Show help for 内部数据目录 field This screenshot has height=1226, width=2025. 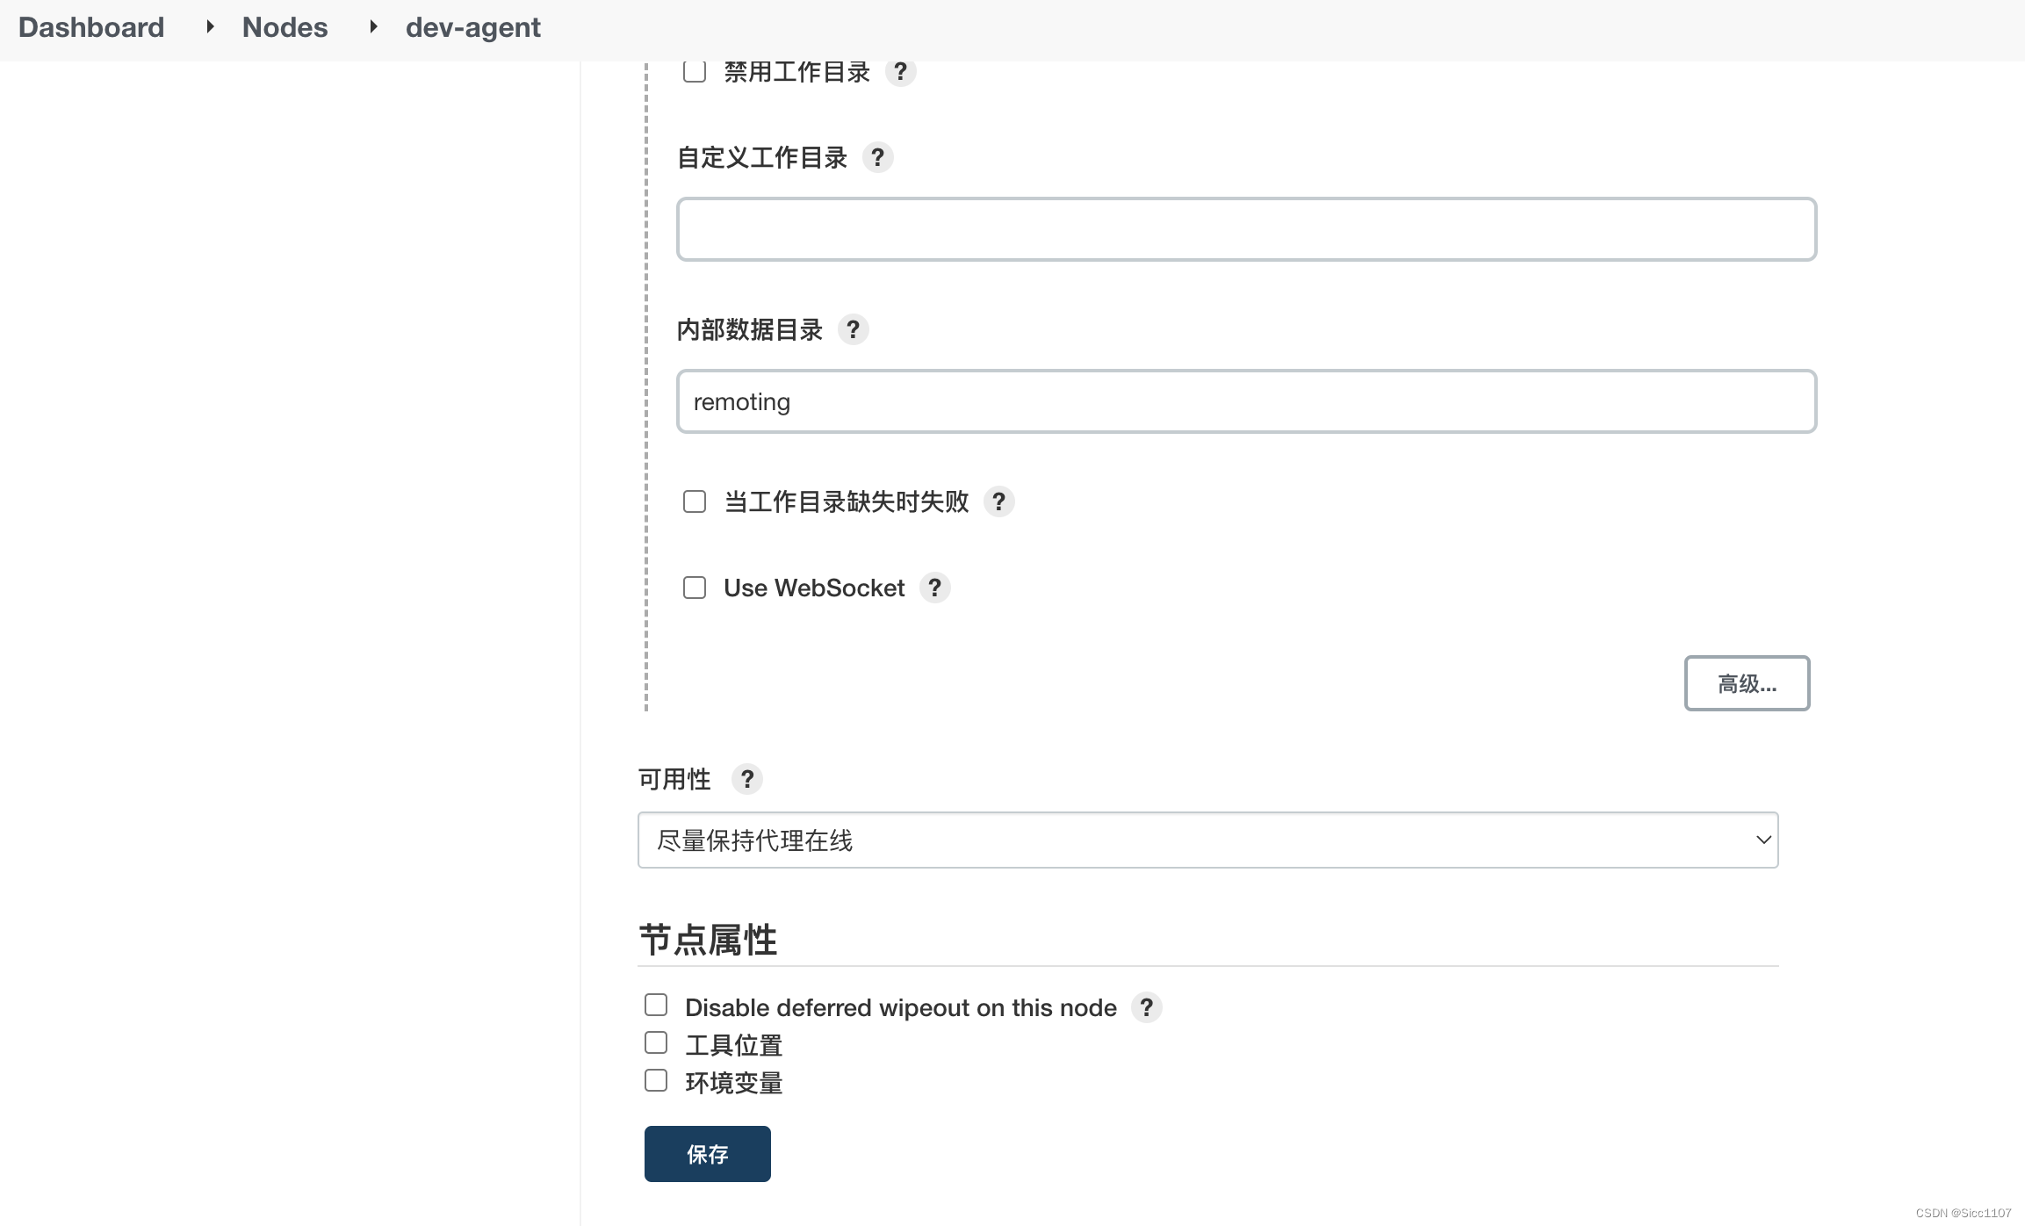(x=853, y=329)
